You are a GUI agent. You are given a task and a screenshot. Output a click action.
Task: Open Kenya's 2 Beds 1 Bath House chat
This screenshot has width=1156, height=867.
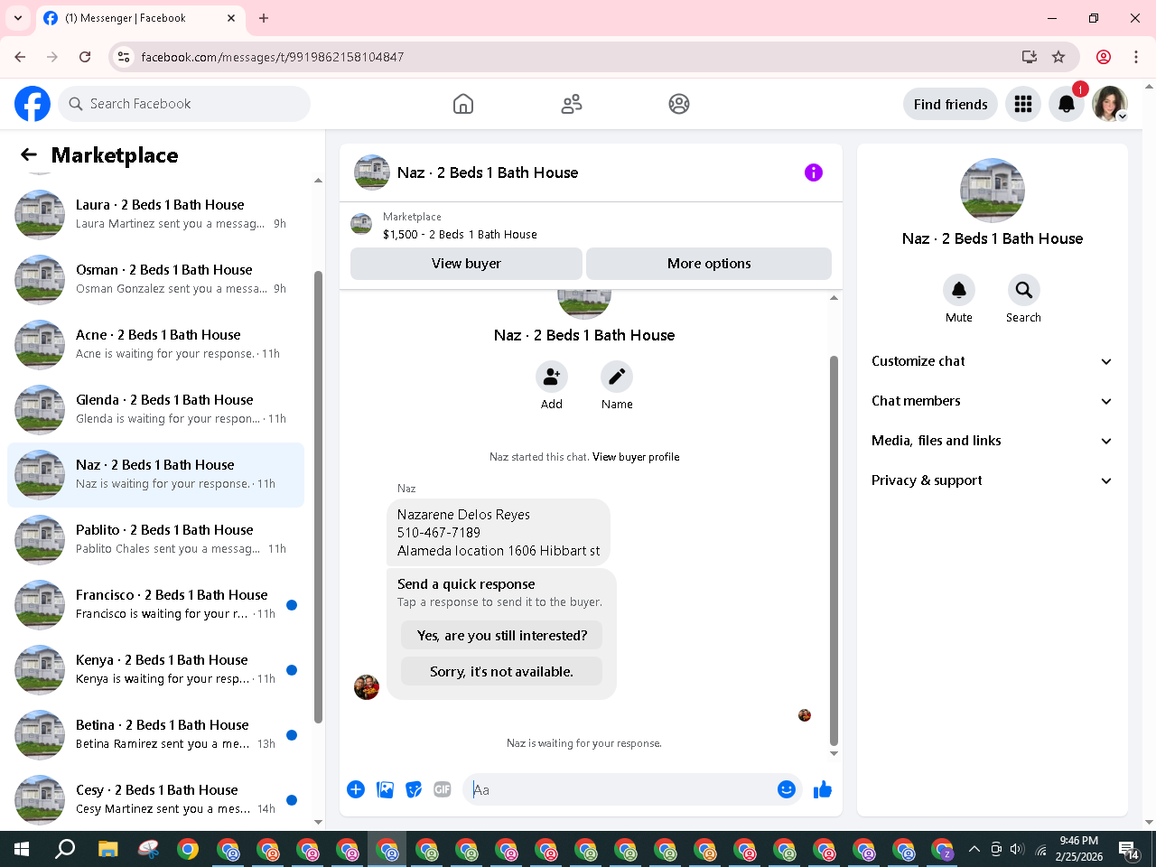(155, 670)
